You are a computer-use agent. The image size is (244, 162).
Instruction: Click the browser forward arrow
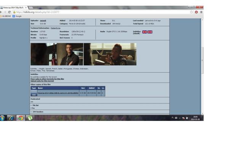click(x=5, y=12)
